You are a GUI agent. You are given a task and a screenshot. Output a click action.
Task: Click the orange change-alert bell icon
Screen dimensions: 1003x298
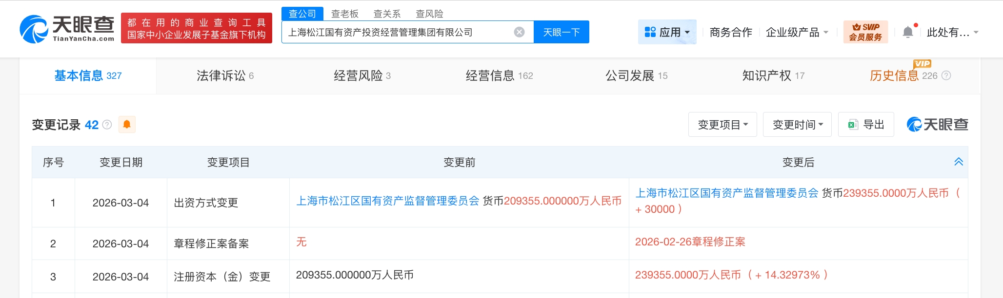click(127, 125)
